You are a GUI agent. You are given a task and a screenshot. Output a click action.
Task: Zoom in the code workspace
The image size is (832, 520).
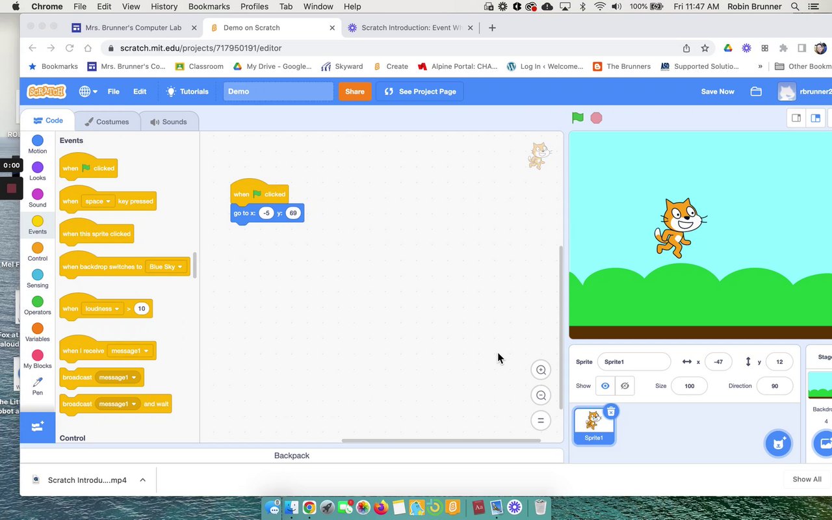coord(541,370)
